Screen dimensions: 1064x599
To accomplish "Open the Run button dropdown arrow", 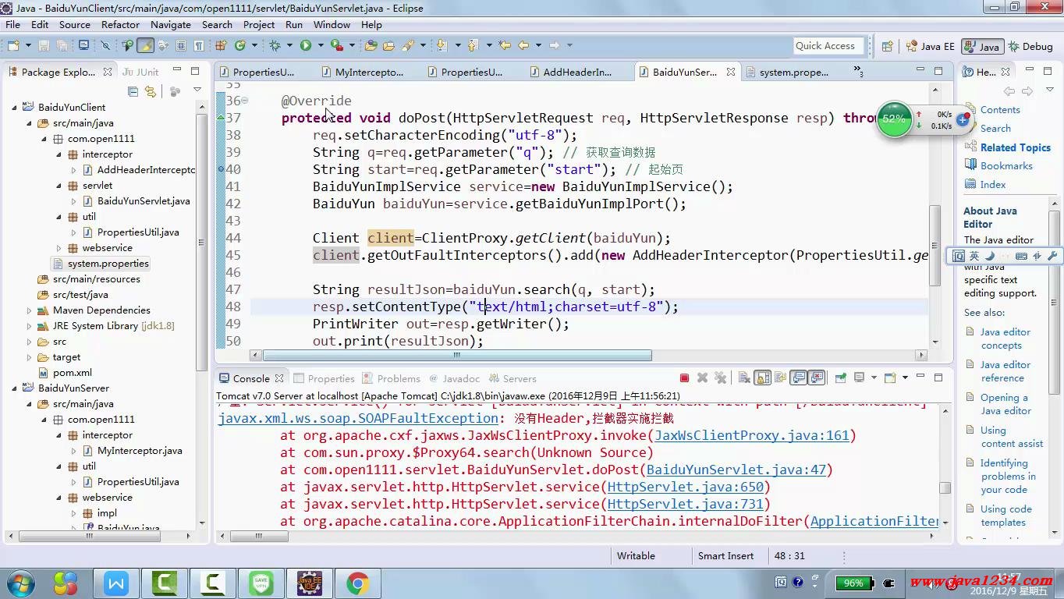I will pos(321,46).
